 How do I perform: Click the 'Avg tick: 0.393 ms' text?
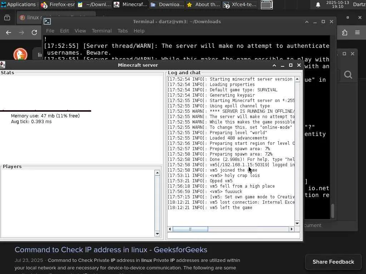pos(31,122)
